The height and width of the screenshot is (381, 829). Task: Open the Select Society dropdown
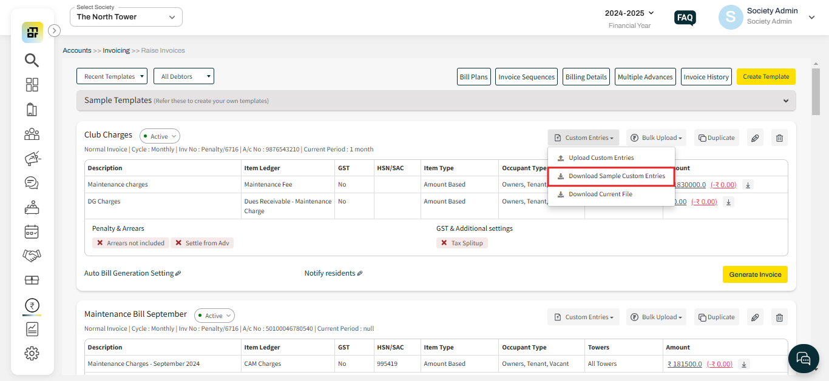(x=126, y=16)
